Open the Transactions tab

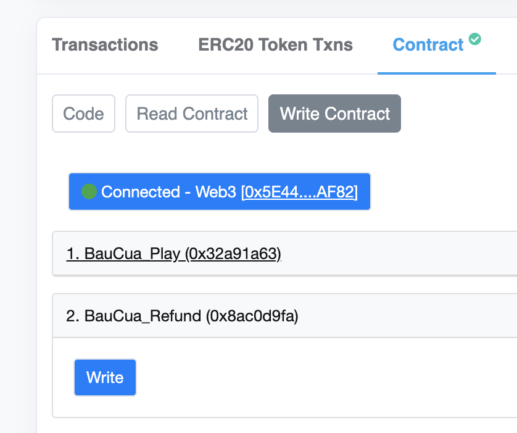[105, 45]
